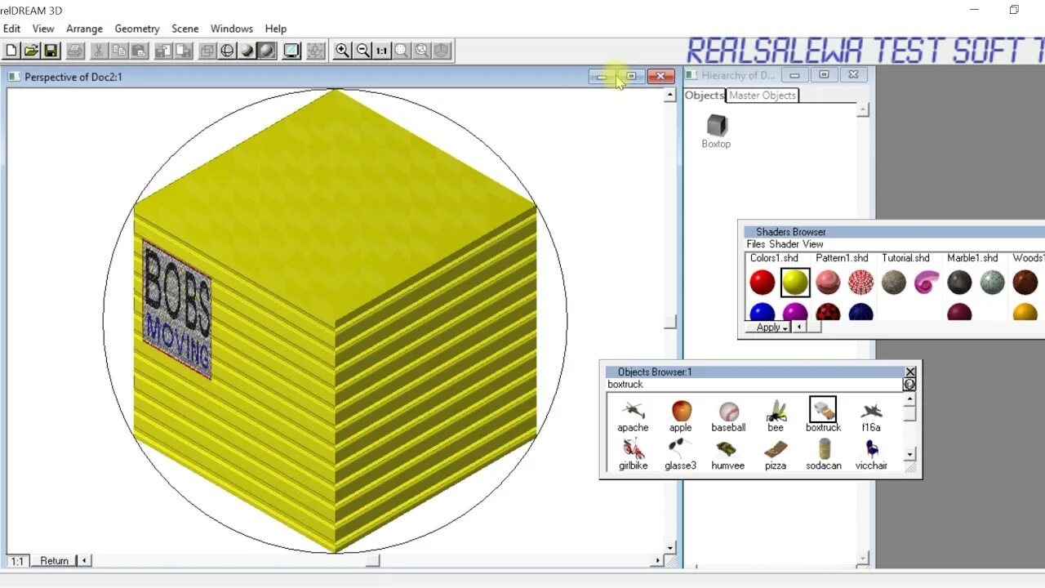Maximize the Hierarchy window
This screenshot has width=1045, height=588.
pos(824,75)
